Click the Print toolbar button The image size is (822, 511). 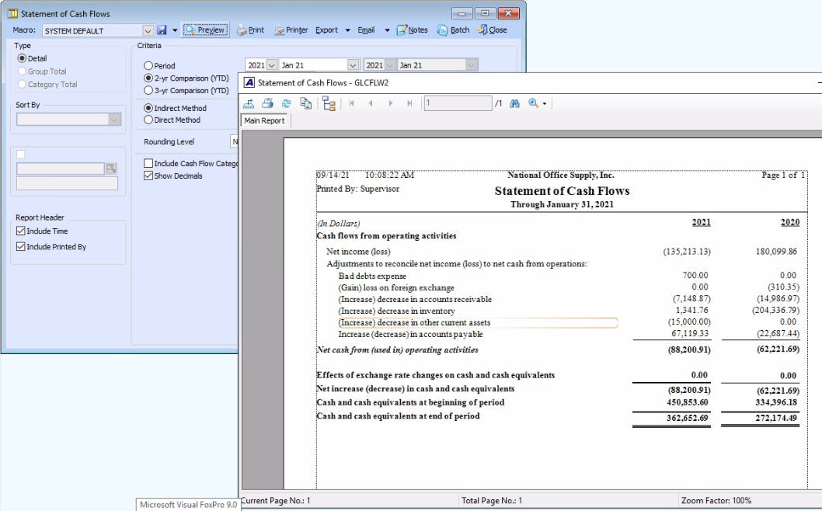[x=250, y=30]
